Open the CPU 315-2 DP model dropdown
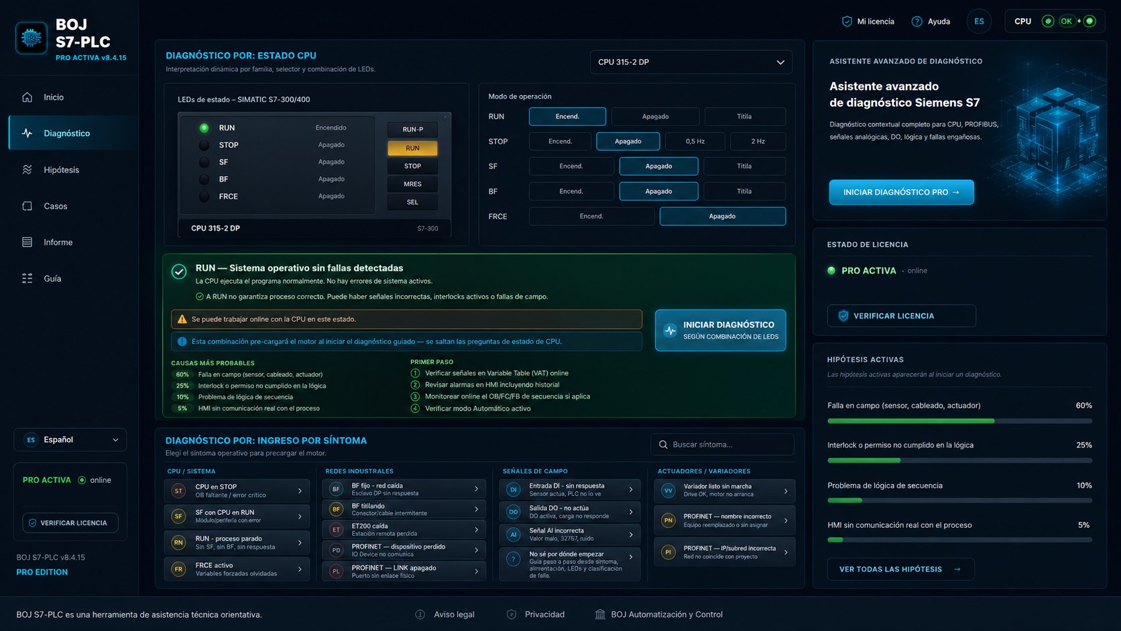 [691, 62]
